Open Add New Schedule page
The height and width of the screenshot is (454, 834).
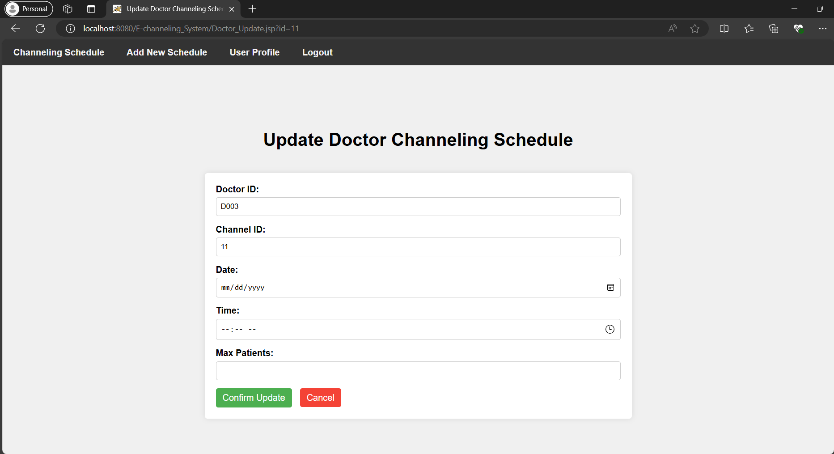coord(167,52)
